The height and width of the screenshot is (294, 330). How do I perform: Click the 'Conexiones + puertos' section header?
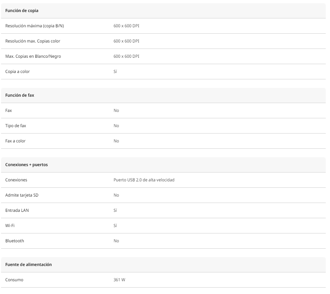27,165
